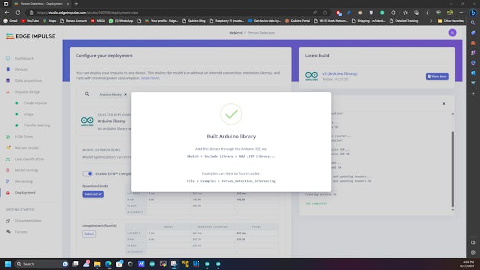Open a new browser tab
The height and width of the screenshot is (270, 480).
[76, 4]
